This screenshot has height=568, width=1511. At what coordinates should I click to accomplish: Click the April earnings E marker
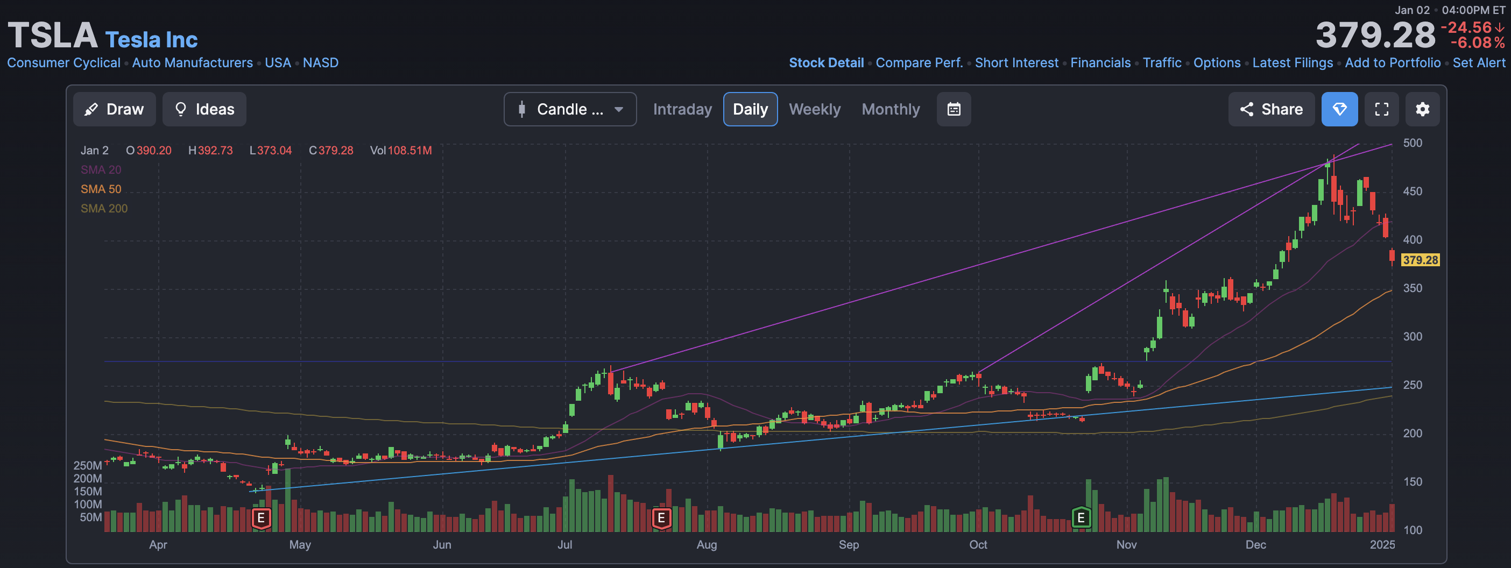[x=261, y=518]
